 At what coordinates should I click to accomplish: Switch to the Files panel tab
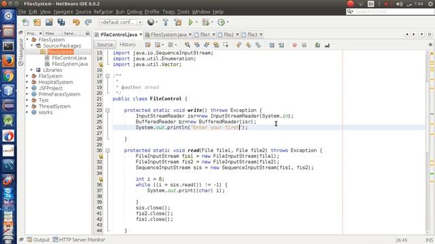[50, 33]
